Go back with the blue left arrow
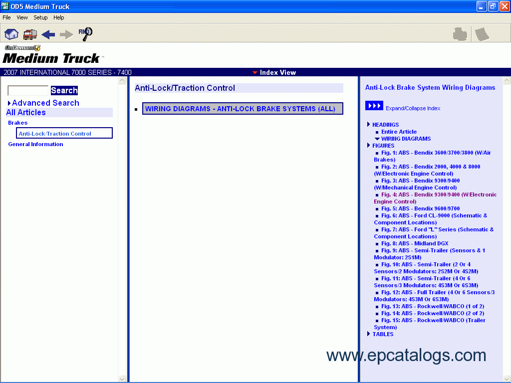This screenshot has width=511, height=383. pos(48,34)
